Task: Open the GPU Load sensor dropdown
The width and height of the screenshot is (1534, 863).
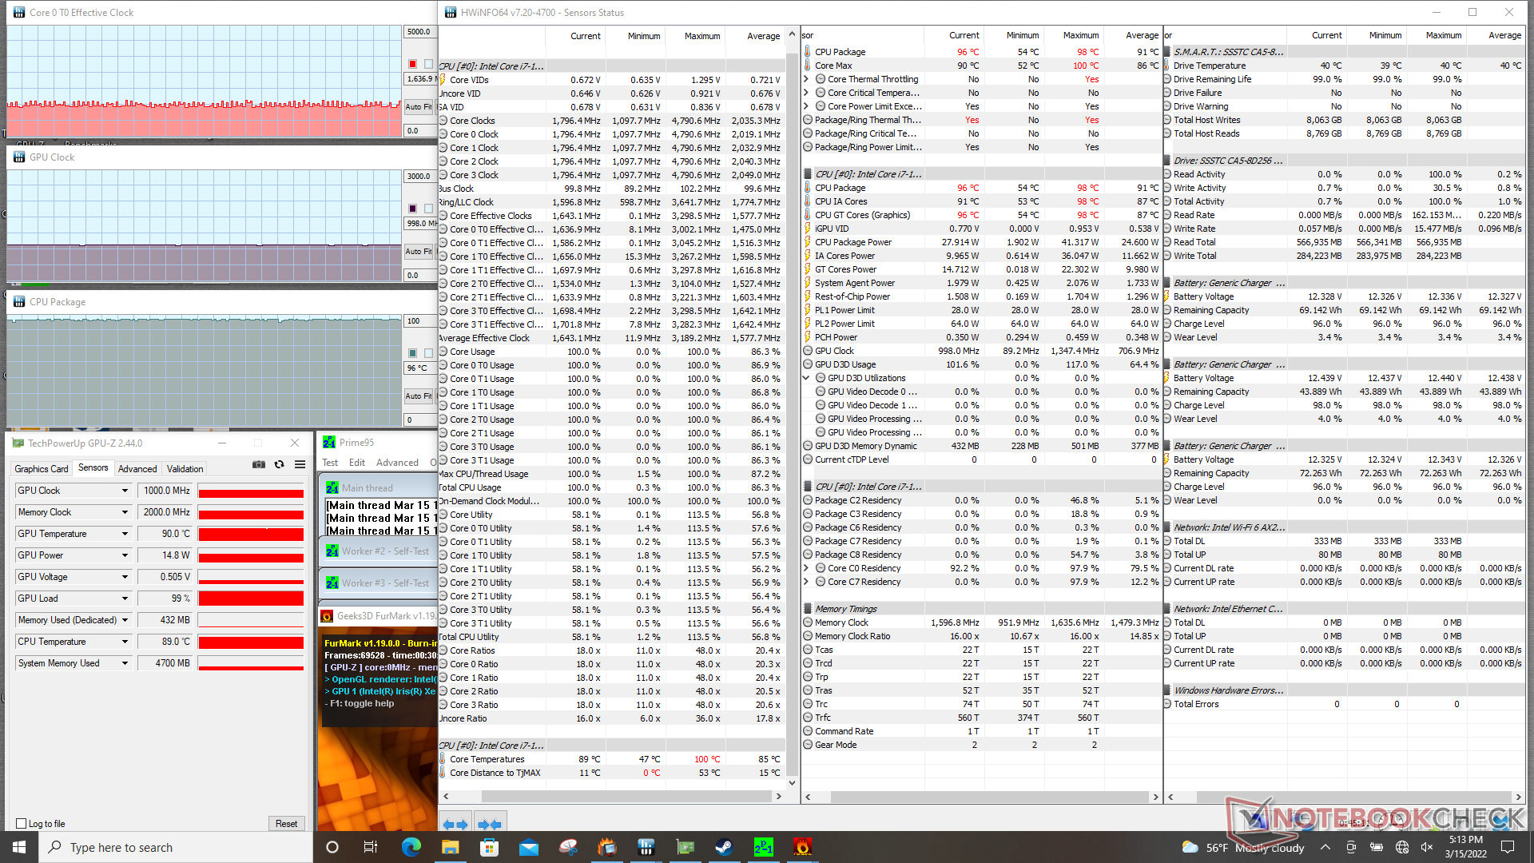Action: pyautogui.click(x=125, y=599)
